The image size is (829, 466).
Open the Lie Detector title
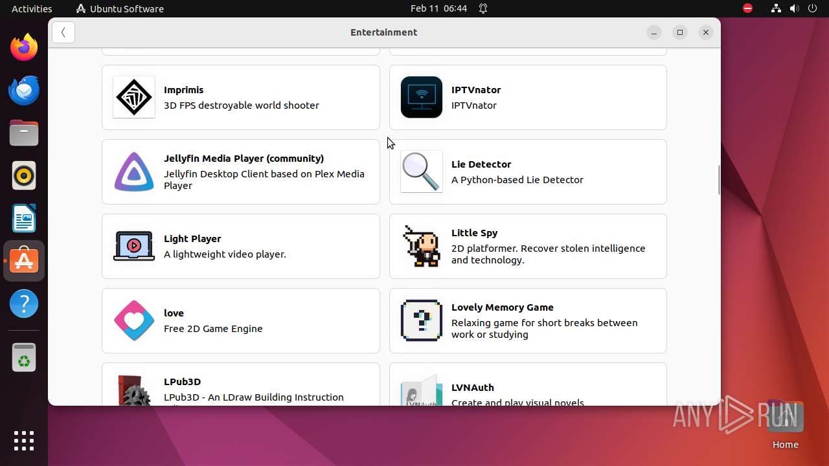pos(481,164)
